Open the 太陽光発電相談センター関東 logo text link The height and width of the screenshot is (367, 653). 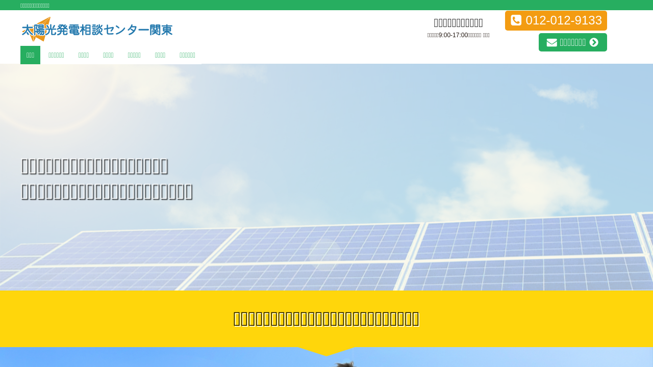[x=110, y=30]
